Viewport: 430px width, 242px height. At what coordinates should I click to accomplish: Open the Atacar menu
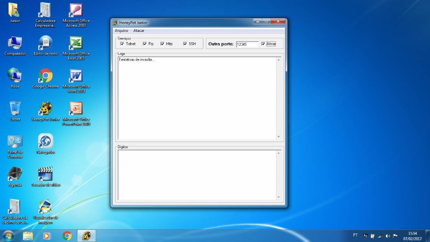click(139, 31)
